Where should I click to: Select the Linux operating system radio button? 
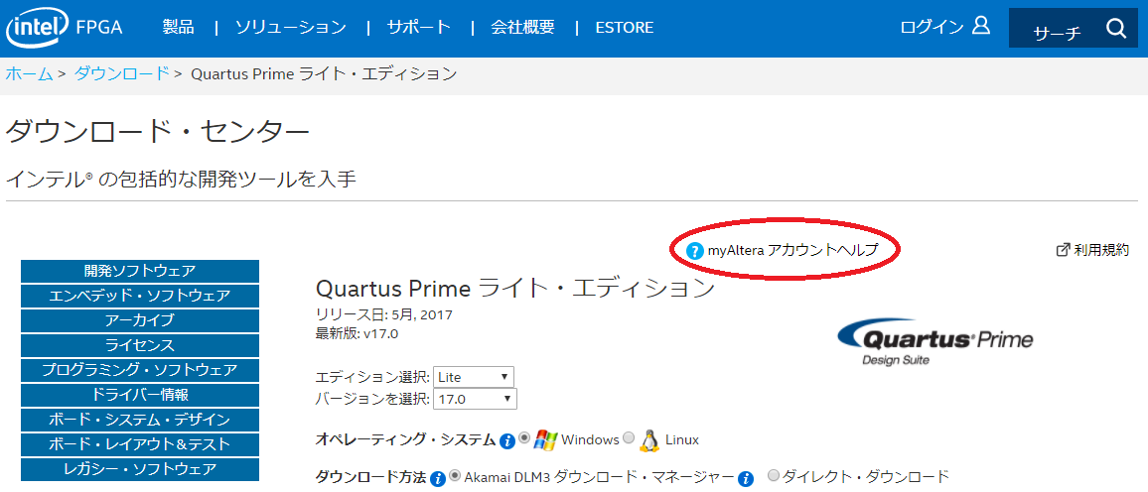coord(629,437)
